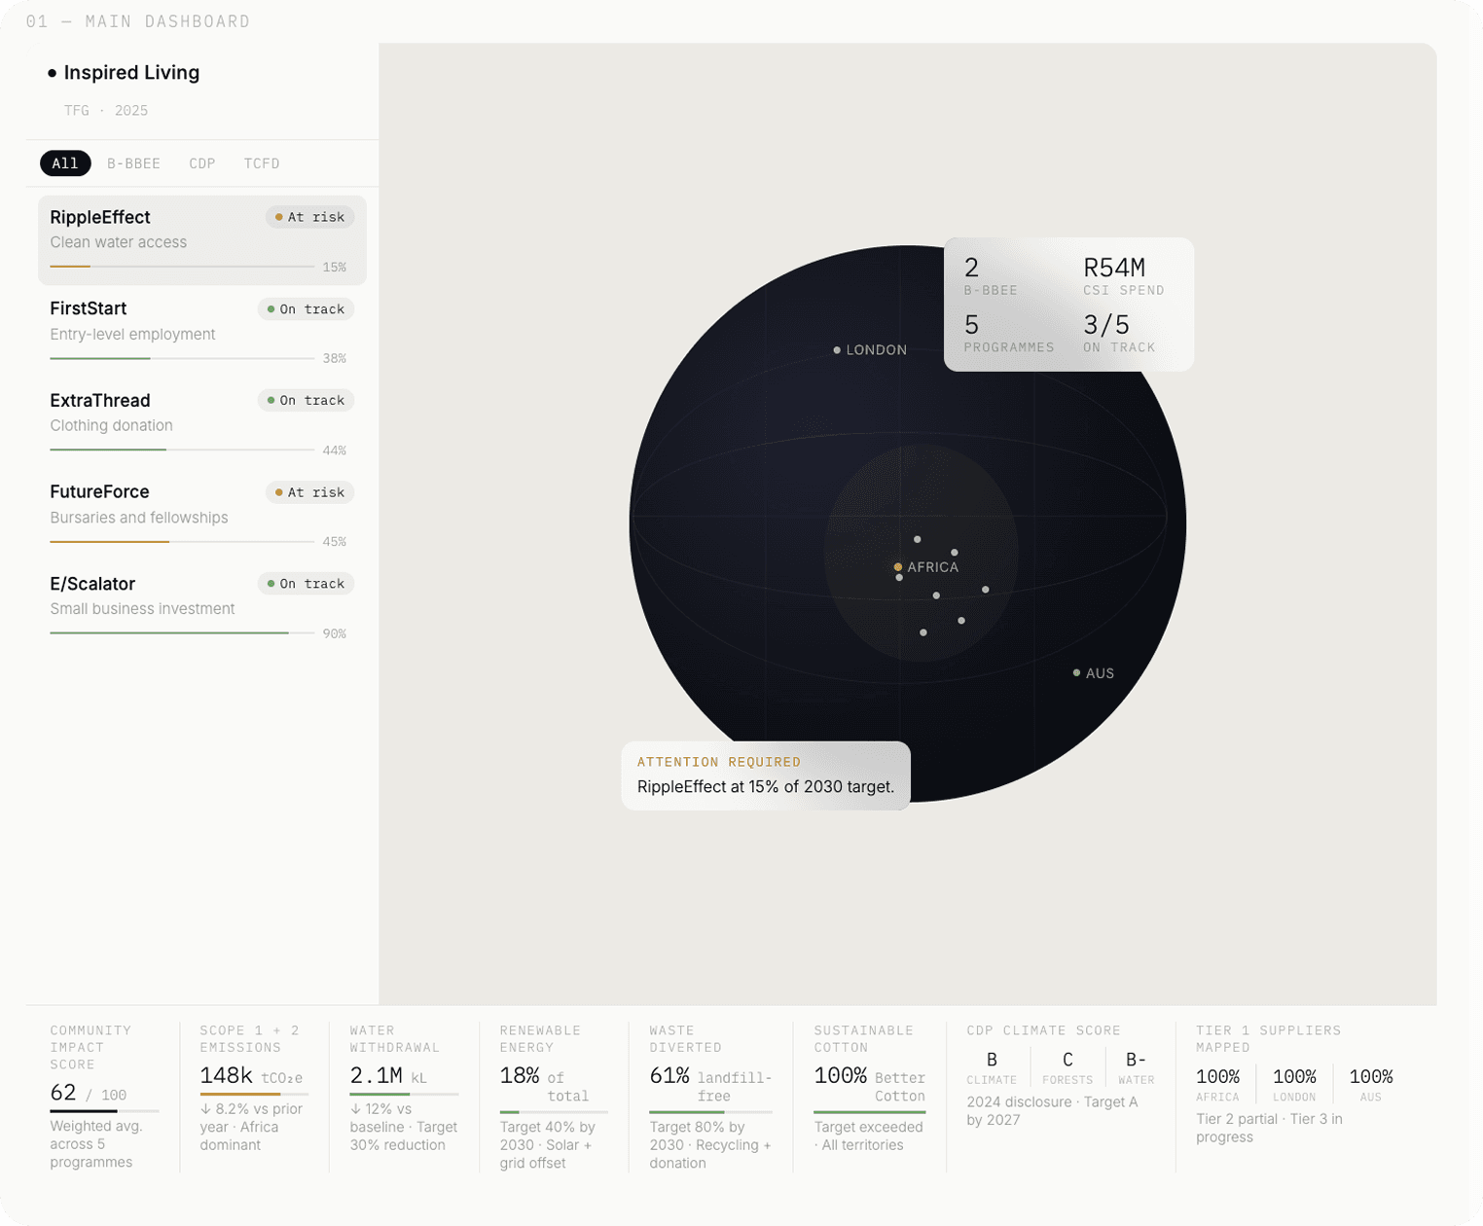This screenshot has height=1226, width=1483.
Task: Click the On track badge on ExtraThread
Action: (306, 401)
